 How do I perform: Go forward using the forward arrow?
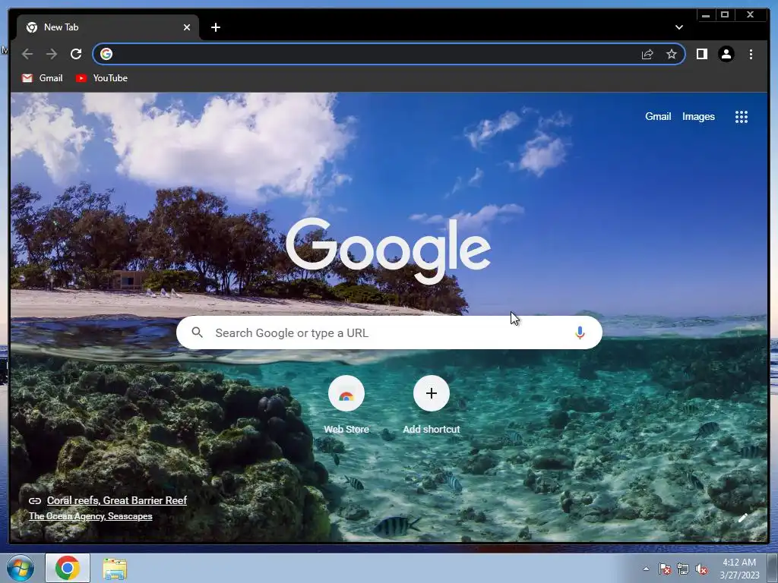[x=52, y=54]
